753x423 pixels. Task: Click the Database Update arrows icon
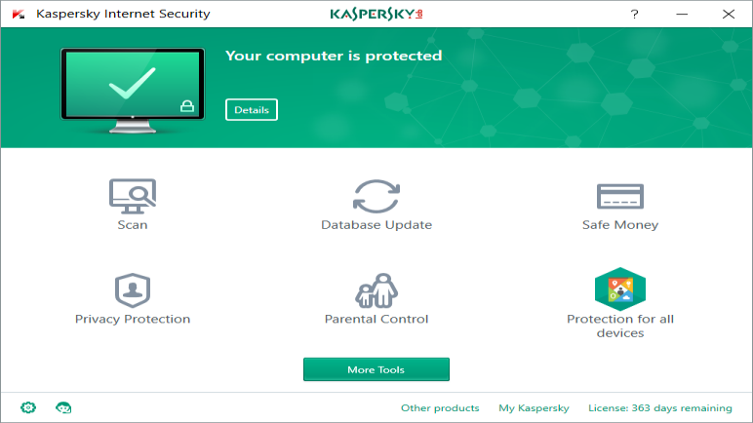376,195
